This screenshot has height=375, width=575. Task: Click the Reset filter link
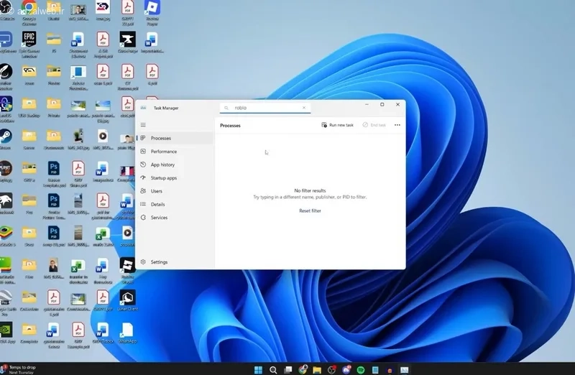(x=310, y=210)
